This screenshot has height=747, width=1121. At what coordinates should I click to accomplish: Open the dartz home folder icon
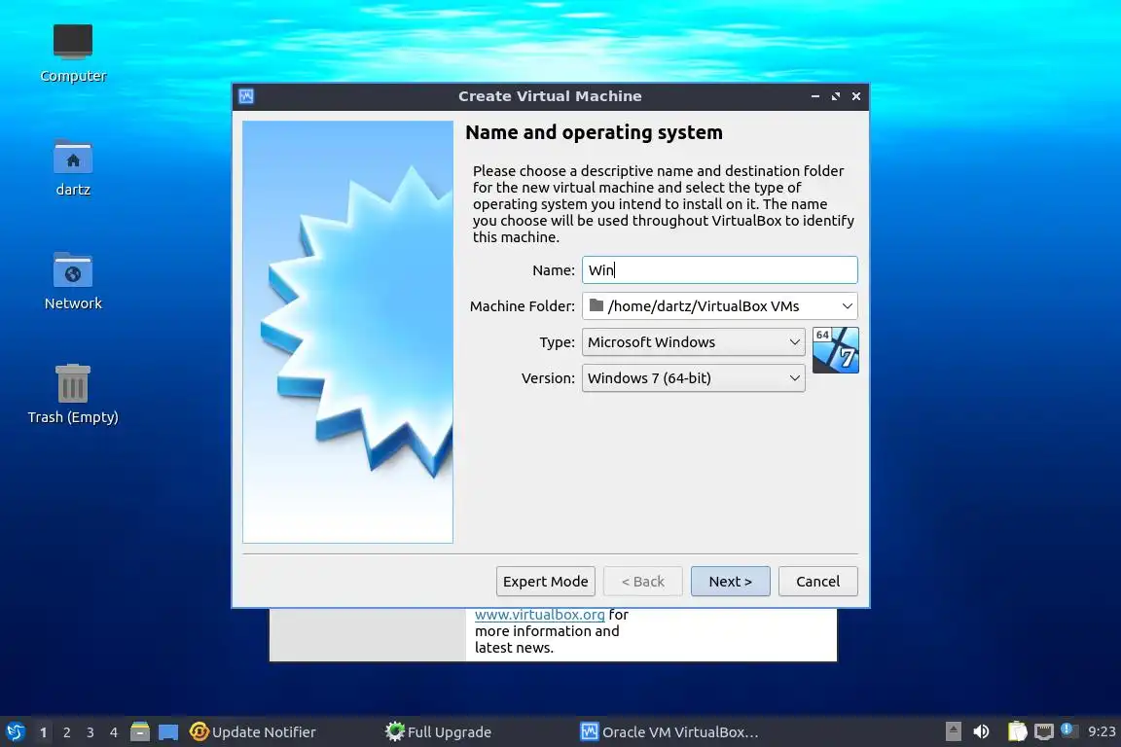tap(73, 166)
